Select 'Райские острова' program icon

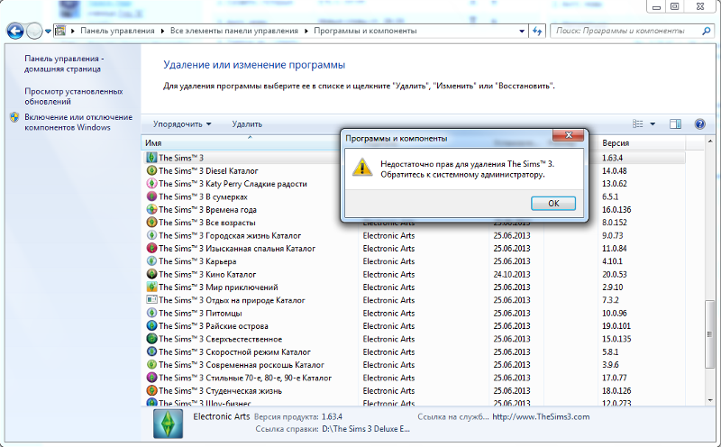[151, 325]
